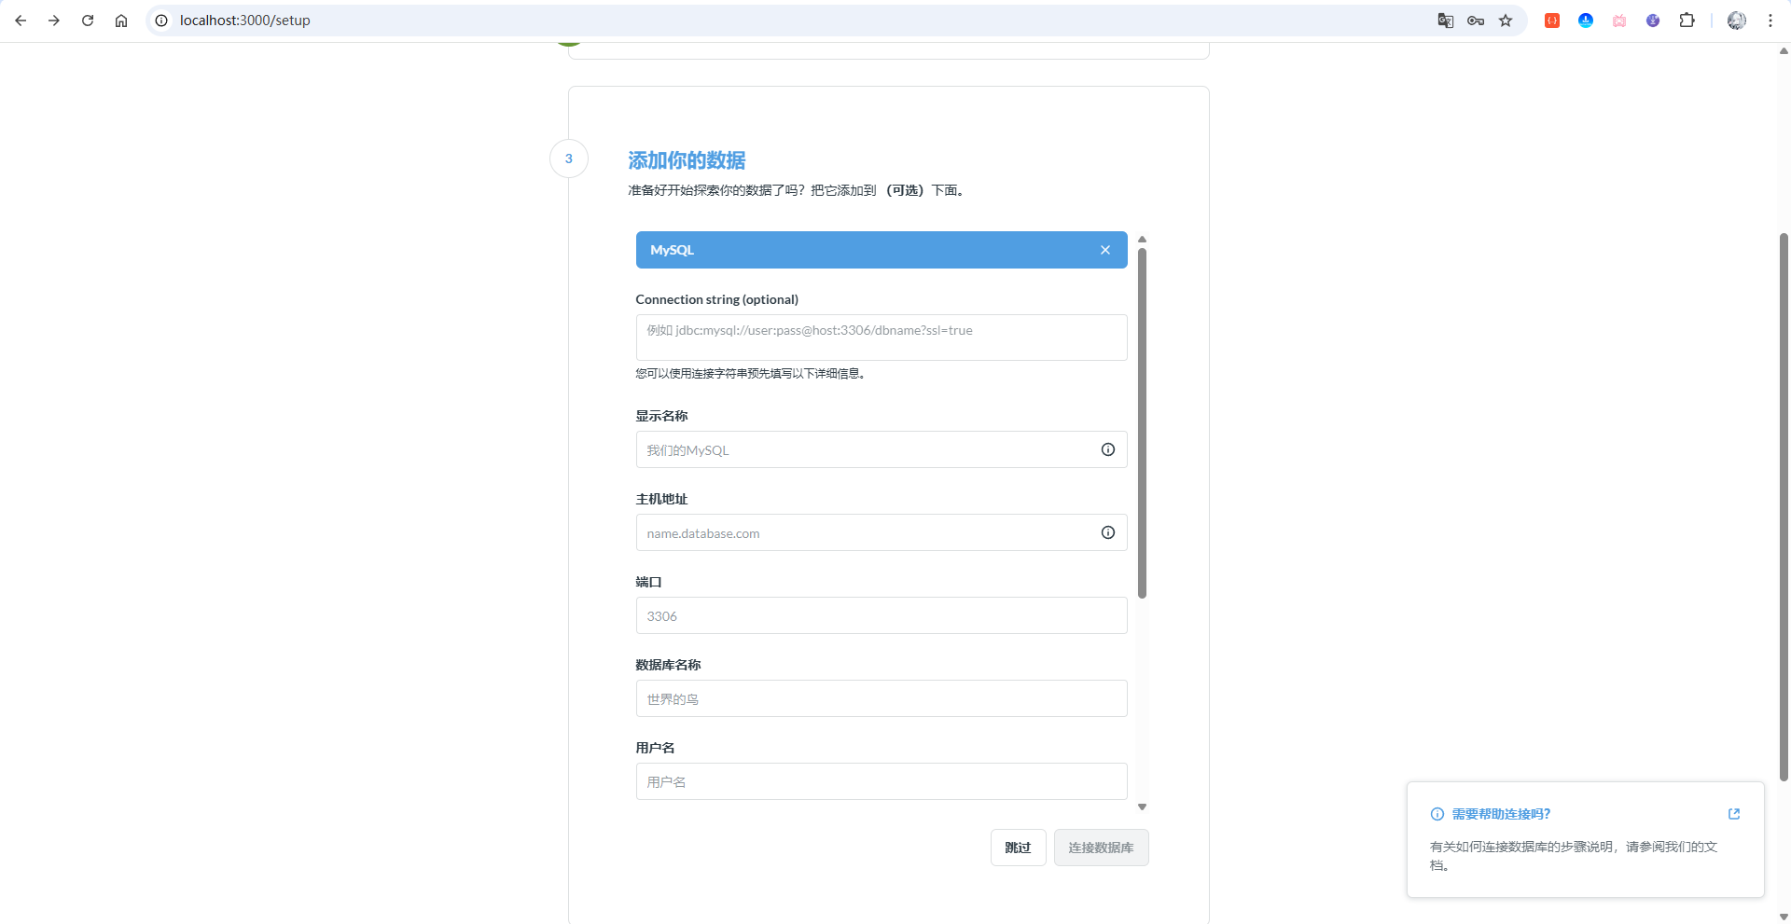Open the browser extensions puzzle icon
This screenshot has height=924, width=1791.
point(1687,21)
